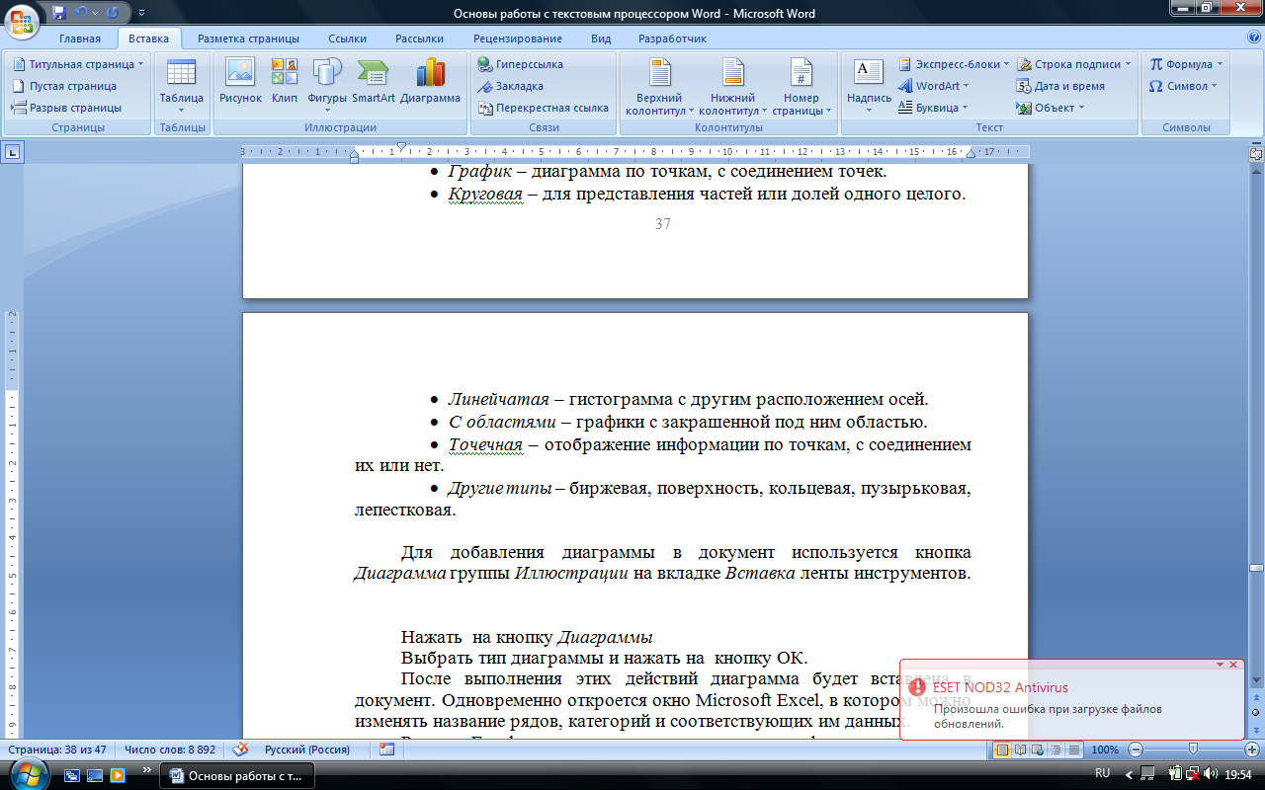Open Word Help question mark icon
This screenshot has width=1265, height=790.
[x=1252, y=39]
